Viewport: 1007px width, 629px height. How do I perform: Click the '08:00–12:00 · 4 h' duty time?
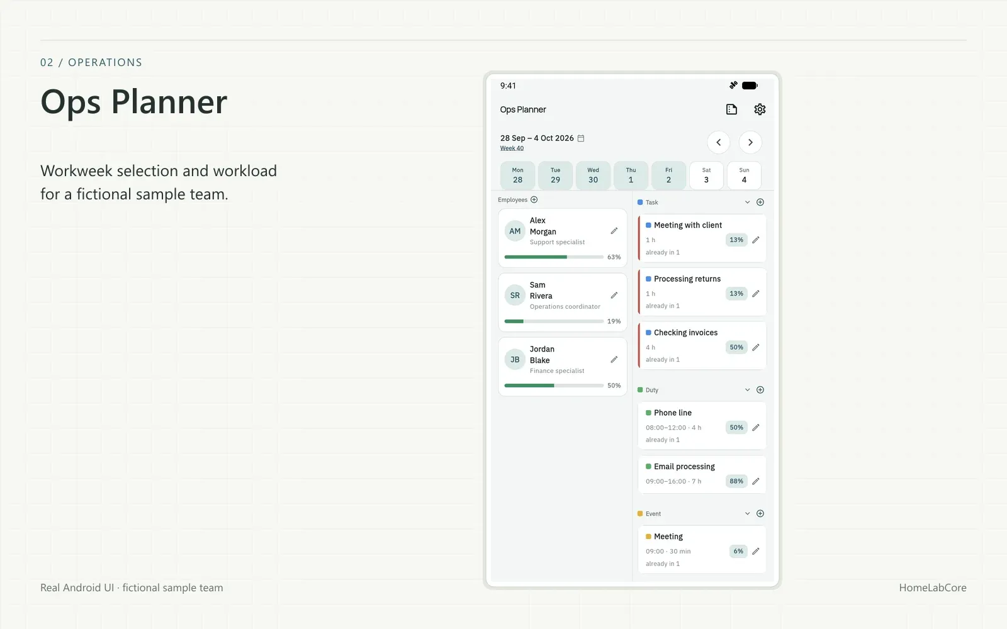673,428
